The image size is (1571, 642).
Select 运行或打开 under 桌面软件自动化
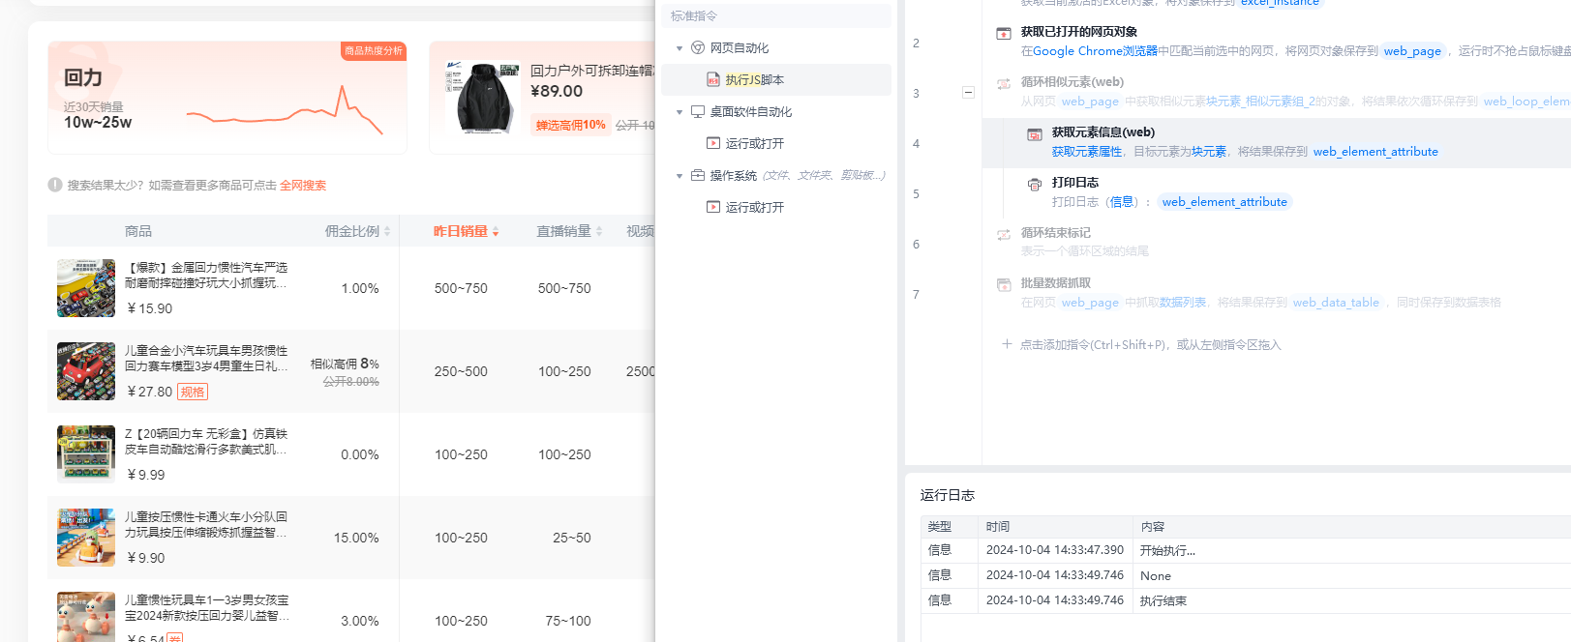(755, 144)
